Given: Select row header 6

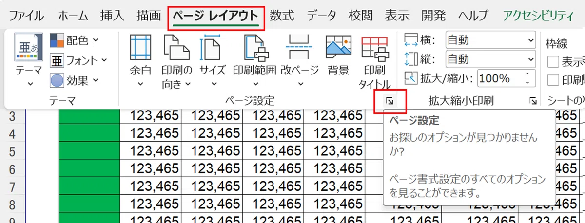Looking at the screenshot, I should [13, 168].
